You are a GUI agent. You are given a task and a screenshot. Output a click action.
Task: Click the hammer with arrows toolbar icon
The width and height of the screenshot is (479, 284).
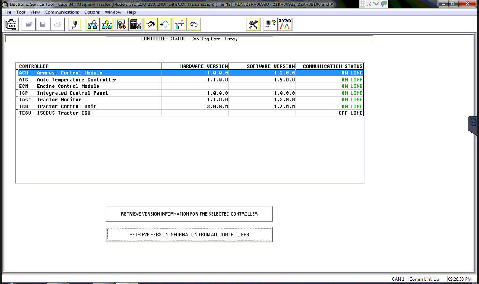[150, 25]
